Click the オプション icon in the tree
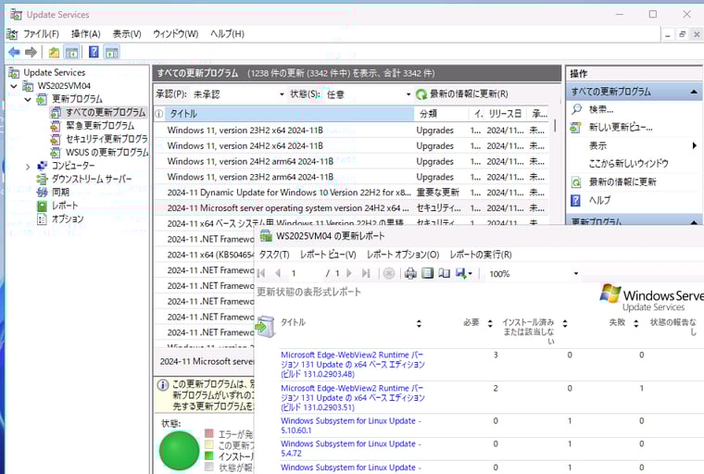The width and height of the screenshot is (704, 474). (42, 219)
